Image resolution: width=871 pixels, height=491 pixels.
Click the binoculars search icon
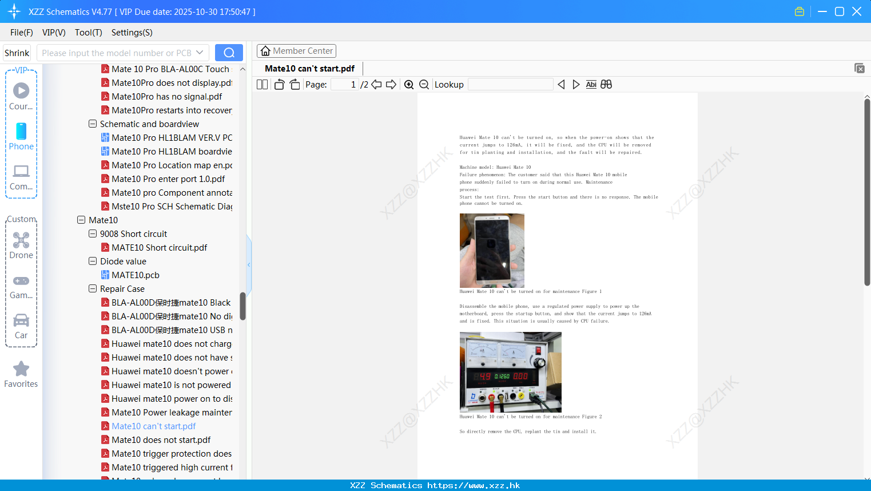(606, 84)
